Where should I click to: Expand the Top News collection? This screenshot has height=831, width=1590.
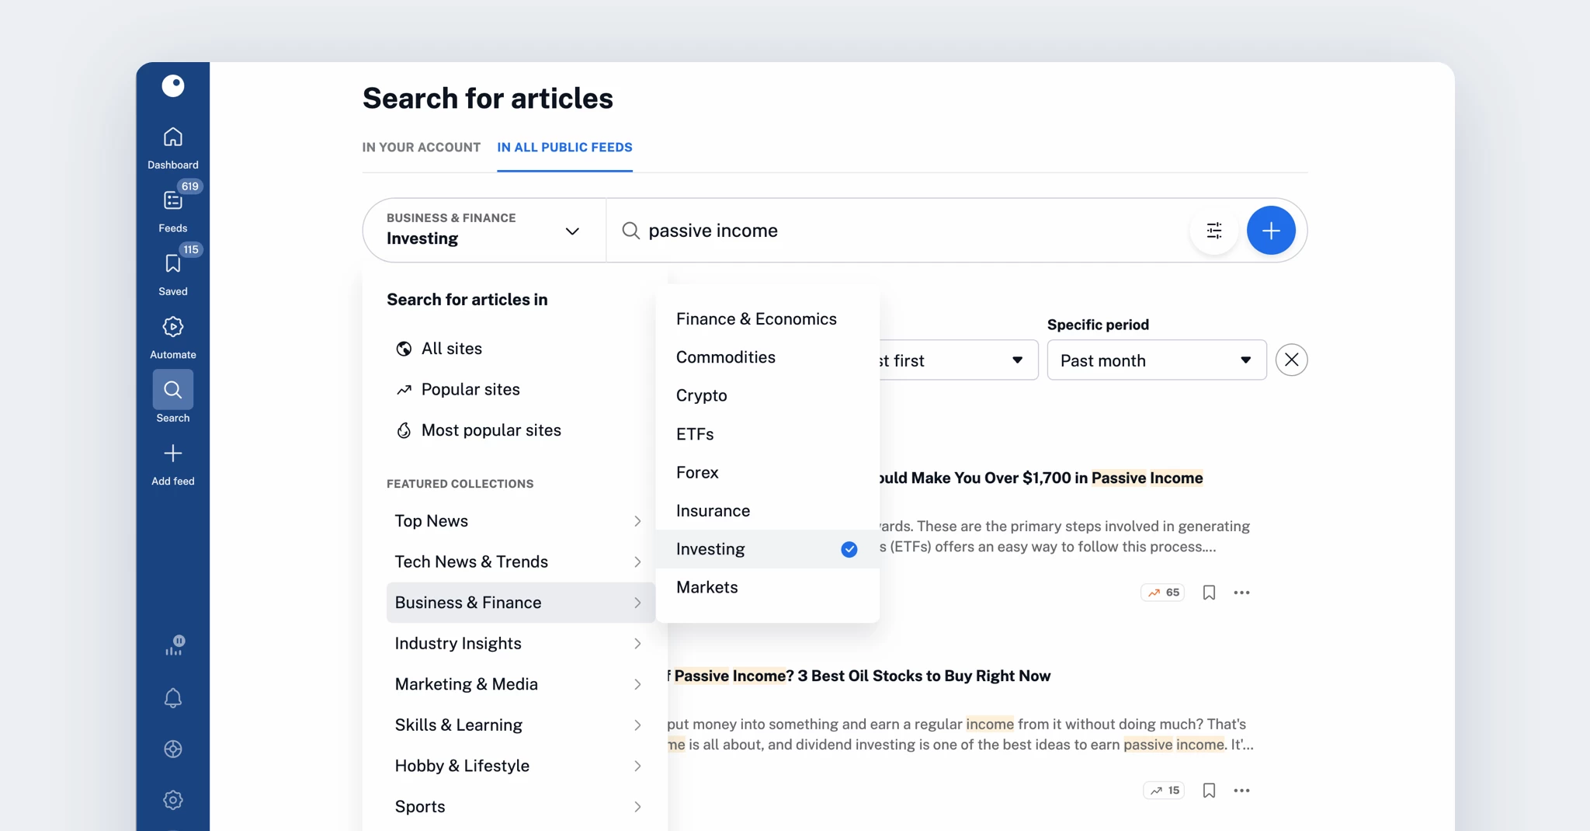pyautogui.click(x=520, y=521)
